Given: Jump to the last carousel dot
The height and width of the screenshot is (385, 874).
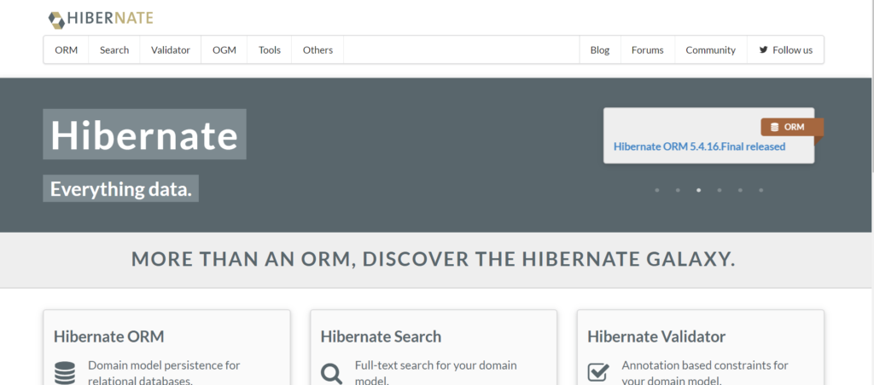Looking at the screenshot, I should click(760, 190).
